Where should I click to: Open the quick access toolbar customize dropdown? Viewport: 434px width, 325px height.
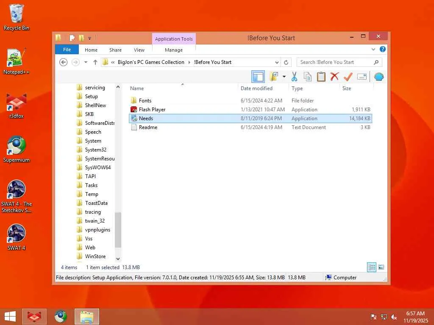click(90, 38)
